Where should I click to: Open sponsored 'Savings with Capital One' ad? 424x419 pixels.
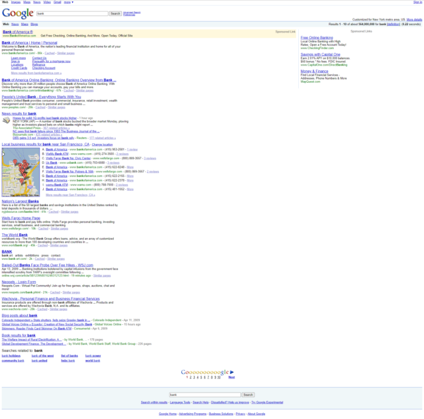[321, 54]
